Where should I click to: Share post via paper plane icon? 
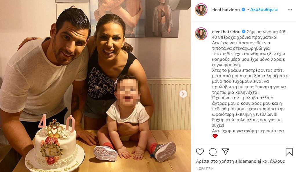point(225,152)
